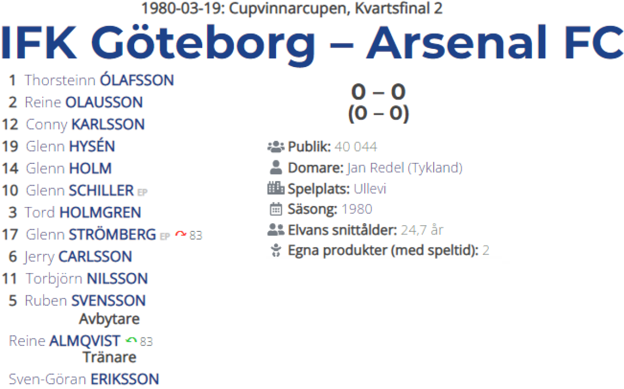Click the crowd icon beside Publik

point(276,147)
